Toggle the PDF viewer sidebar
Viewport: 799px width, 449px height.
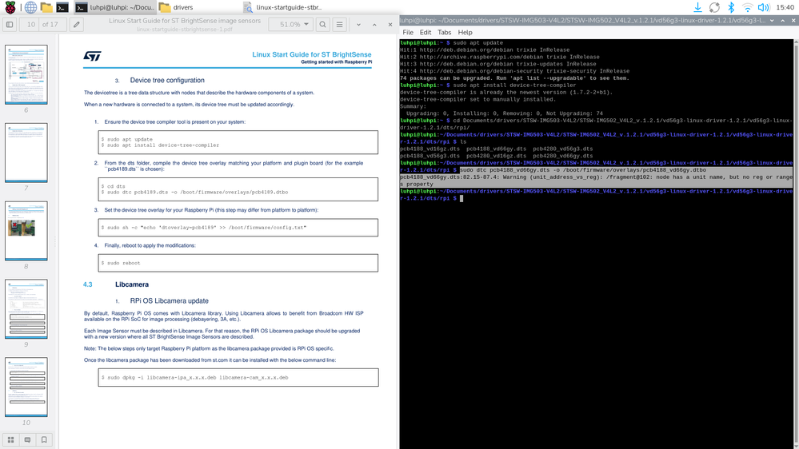pos(10,25)
